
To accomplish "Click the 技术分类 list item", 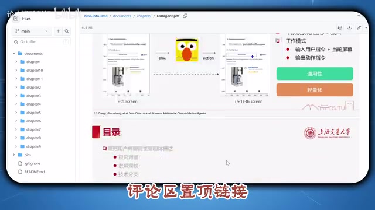I will 128,174.
